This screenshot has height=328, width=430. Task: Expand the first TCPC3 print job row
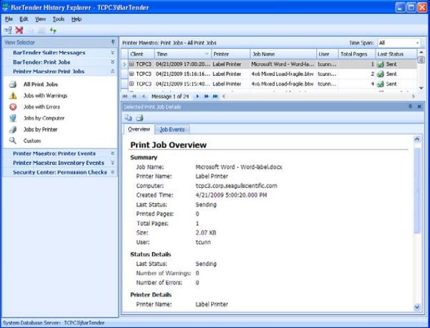132,65
